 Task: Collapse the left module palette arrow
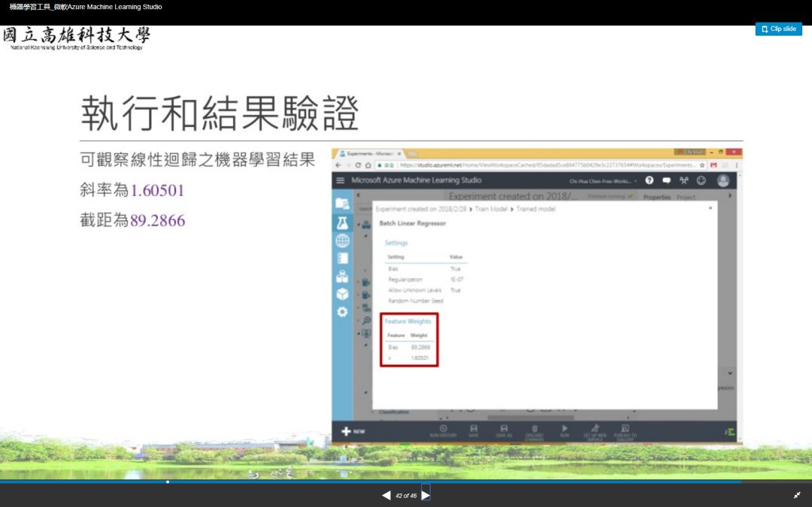pyautogui.click(x=359, y=195)
